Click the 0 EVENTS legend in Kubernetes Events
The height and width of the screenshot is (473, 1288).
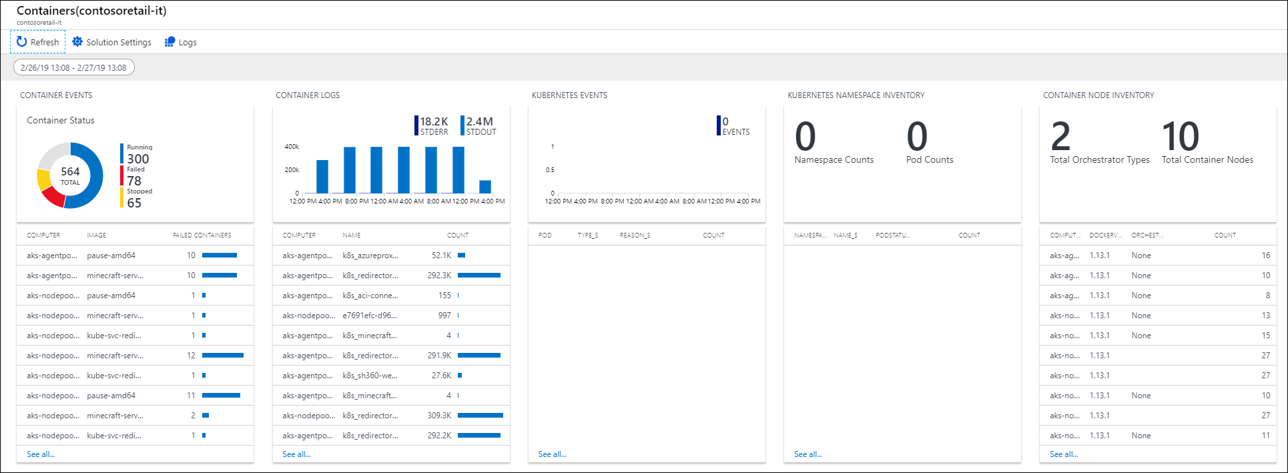[733, 125]
